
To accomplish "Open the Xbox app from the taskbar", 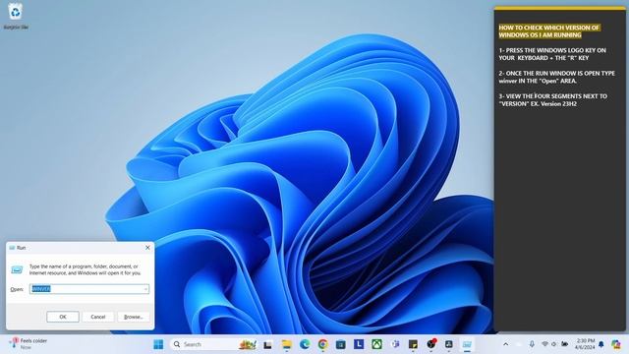I will pyautogui.click(x=376, y=344).
